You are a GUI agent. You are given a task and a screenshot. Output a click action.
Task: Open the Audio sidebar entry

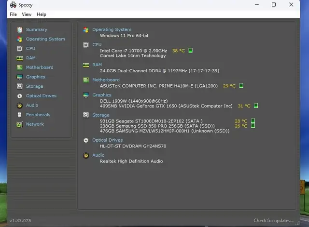[x=32, y=105]
